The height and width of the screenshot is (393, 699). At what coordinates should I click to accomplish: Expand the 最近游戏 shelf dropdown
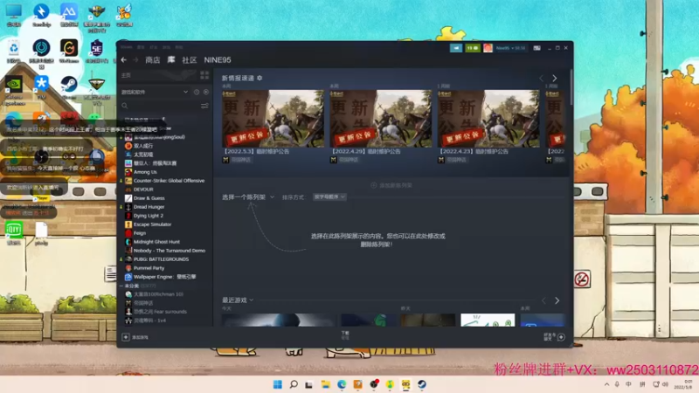click(x=238, y=300)
